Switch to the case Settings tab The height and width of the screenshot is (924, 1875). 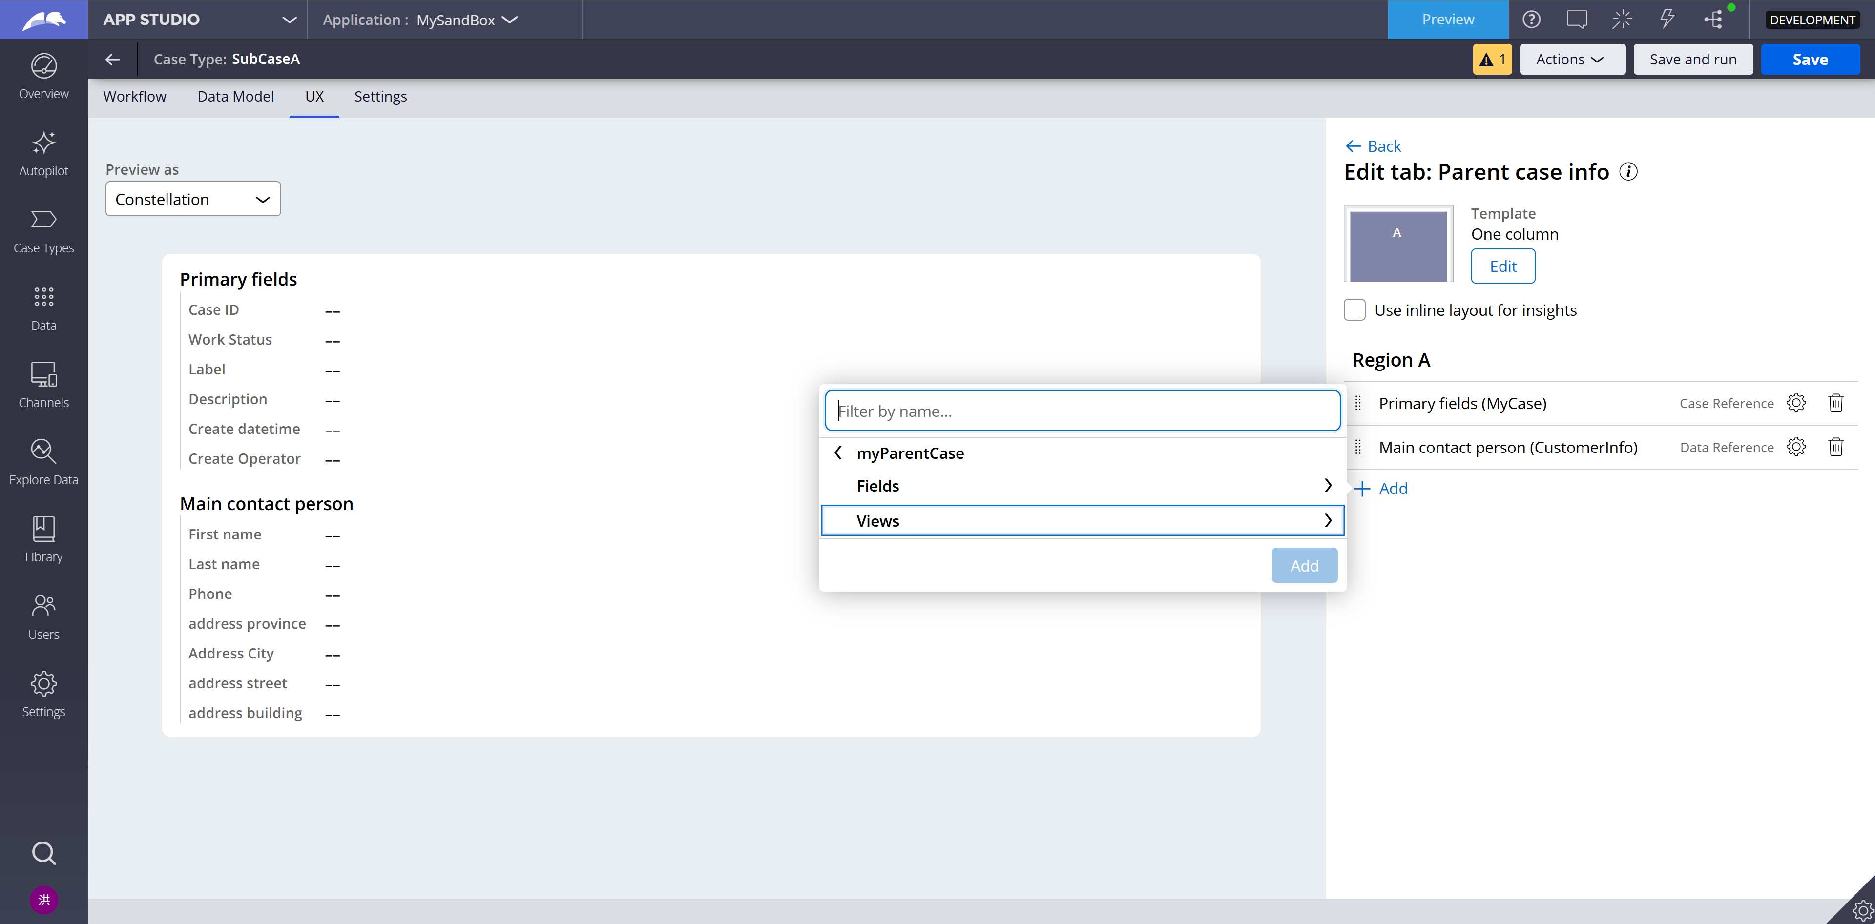click(x=381, y=97)
